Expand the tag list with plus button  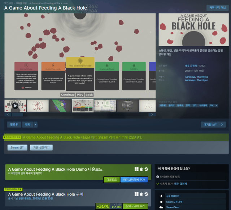coord(216,106)
